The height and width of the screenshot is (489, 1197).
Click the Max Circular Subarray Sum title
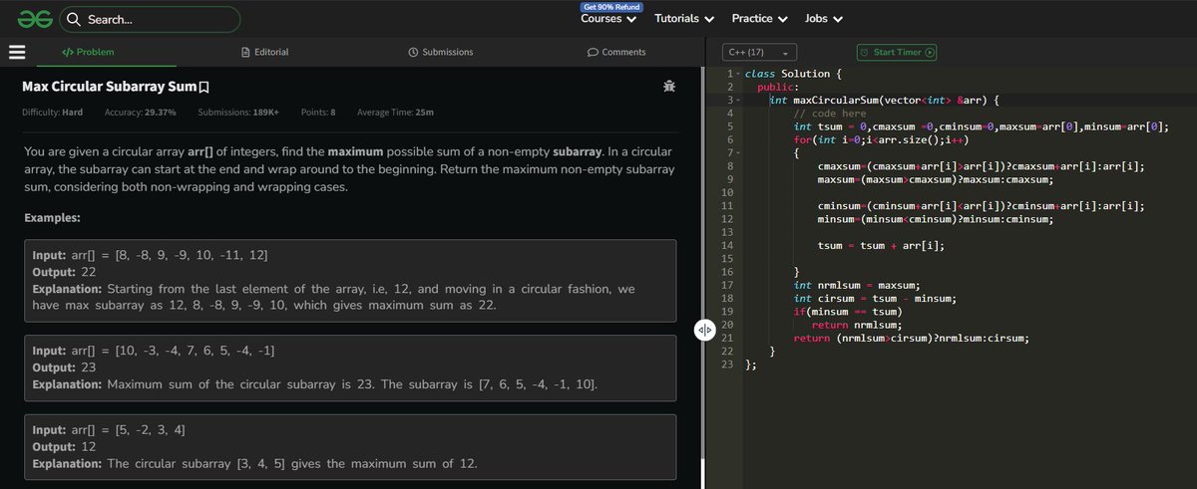click(x=110, y=87)
